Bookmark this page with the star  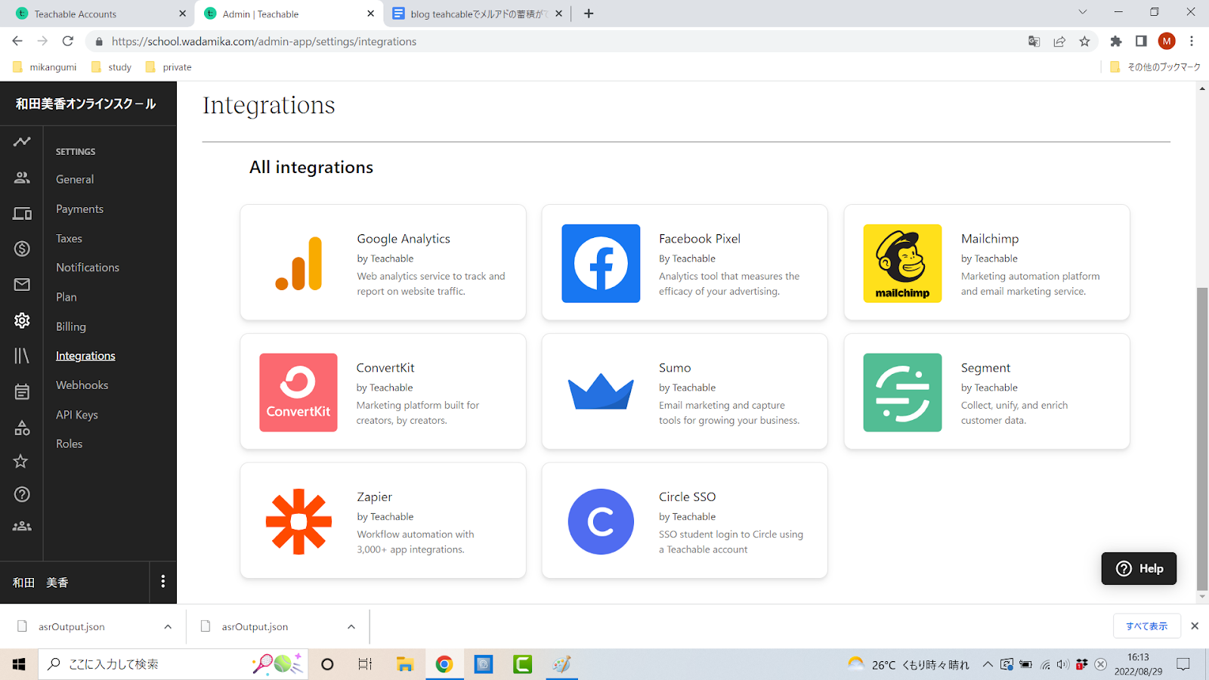tap(1084, 42)
